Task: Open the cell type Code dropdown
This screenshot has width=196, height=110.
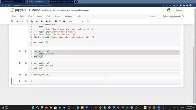Action: [76, 22]
